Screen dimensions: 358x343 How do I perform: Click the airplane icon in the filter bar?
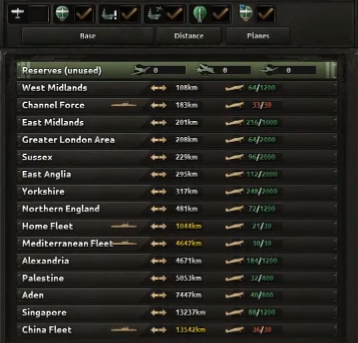point(17,14)
